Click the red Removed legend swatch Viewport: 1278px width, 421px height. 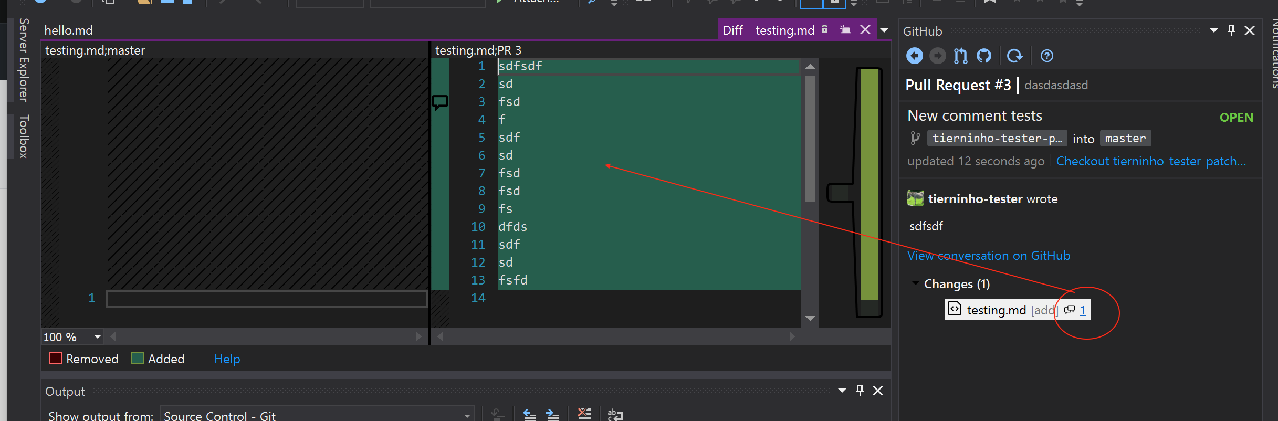pos(56,359)
